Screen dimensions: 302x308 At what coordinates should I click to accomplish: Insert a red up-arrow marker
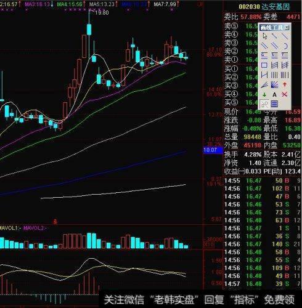coord(285,84)
